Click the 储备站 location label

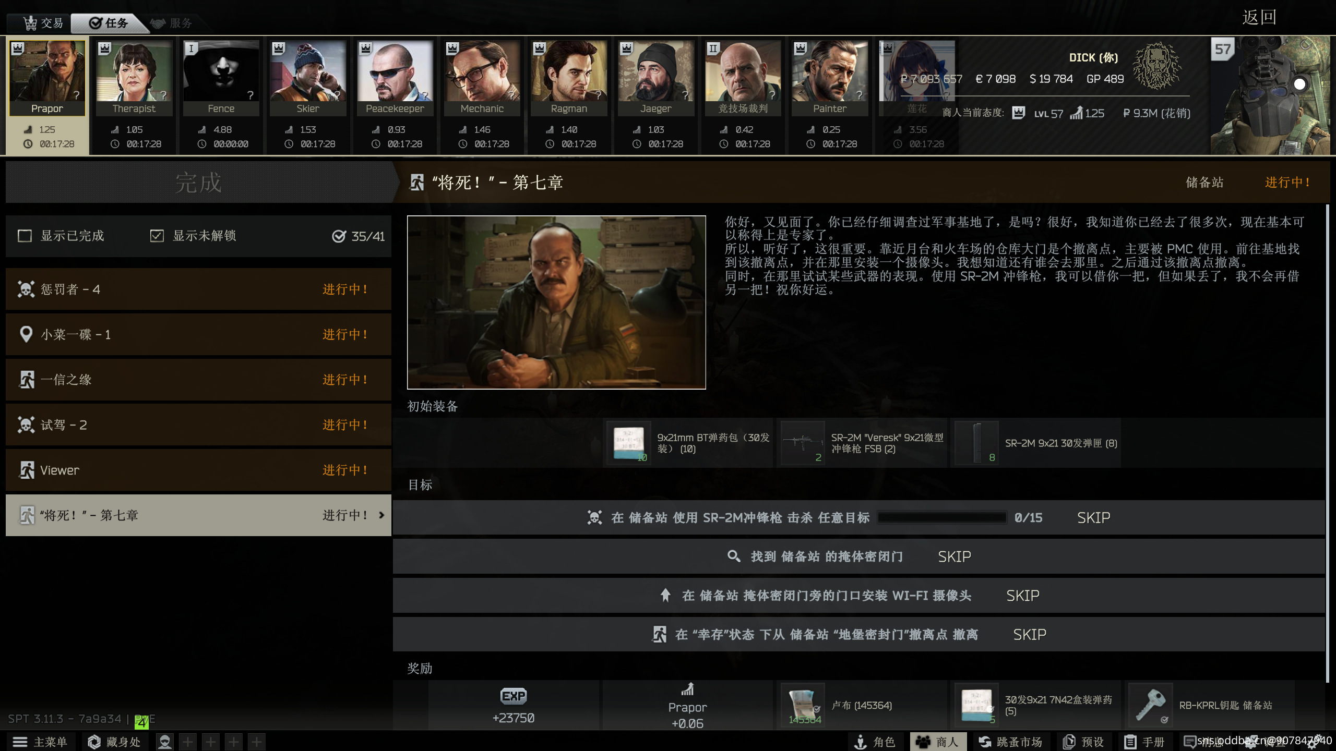(1204, 183)
